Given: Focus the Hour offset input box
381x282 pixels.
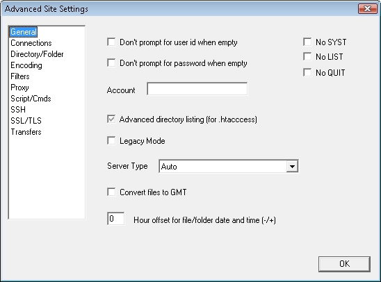Looking at the screenshot, I should (x=116, y=219).
